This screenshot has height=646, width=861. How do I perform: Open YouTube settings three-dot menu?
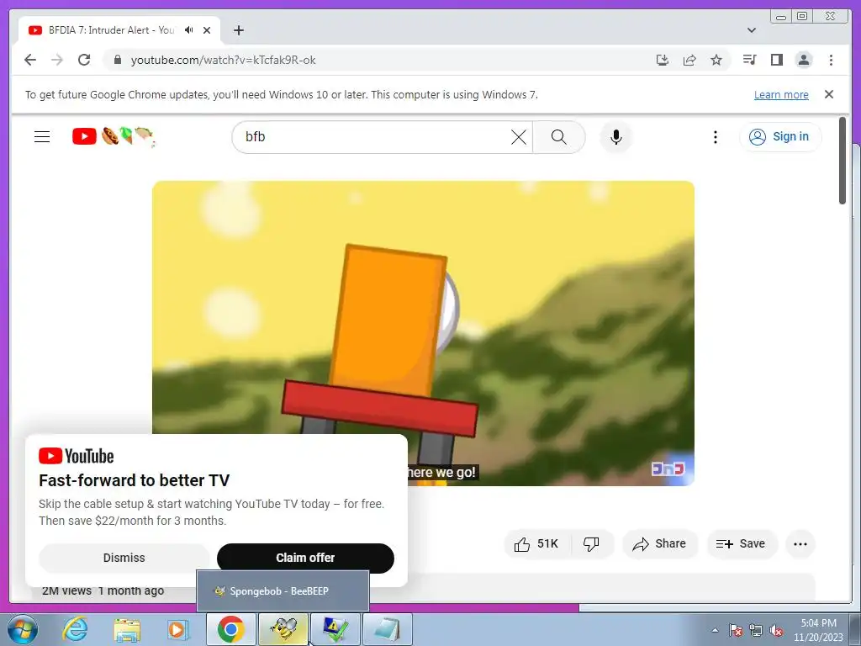[x=715, y=137]
